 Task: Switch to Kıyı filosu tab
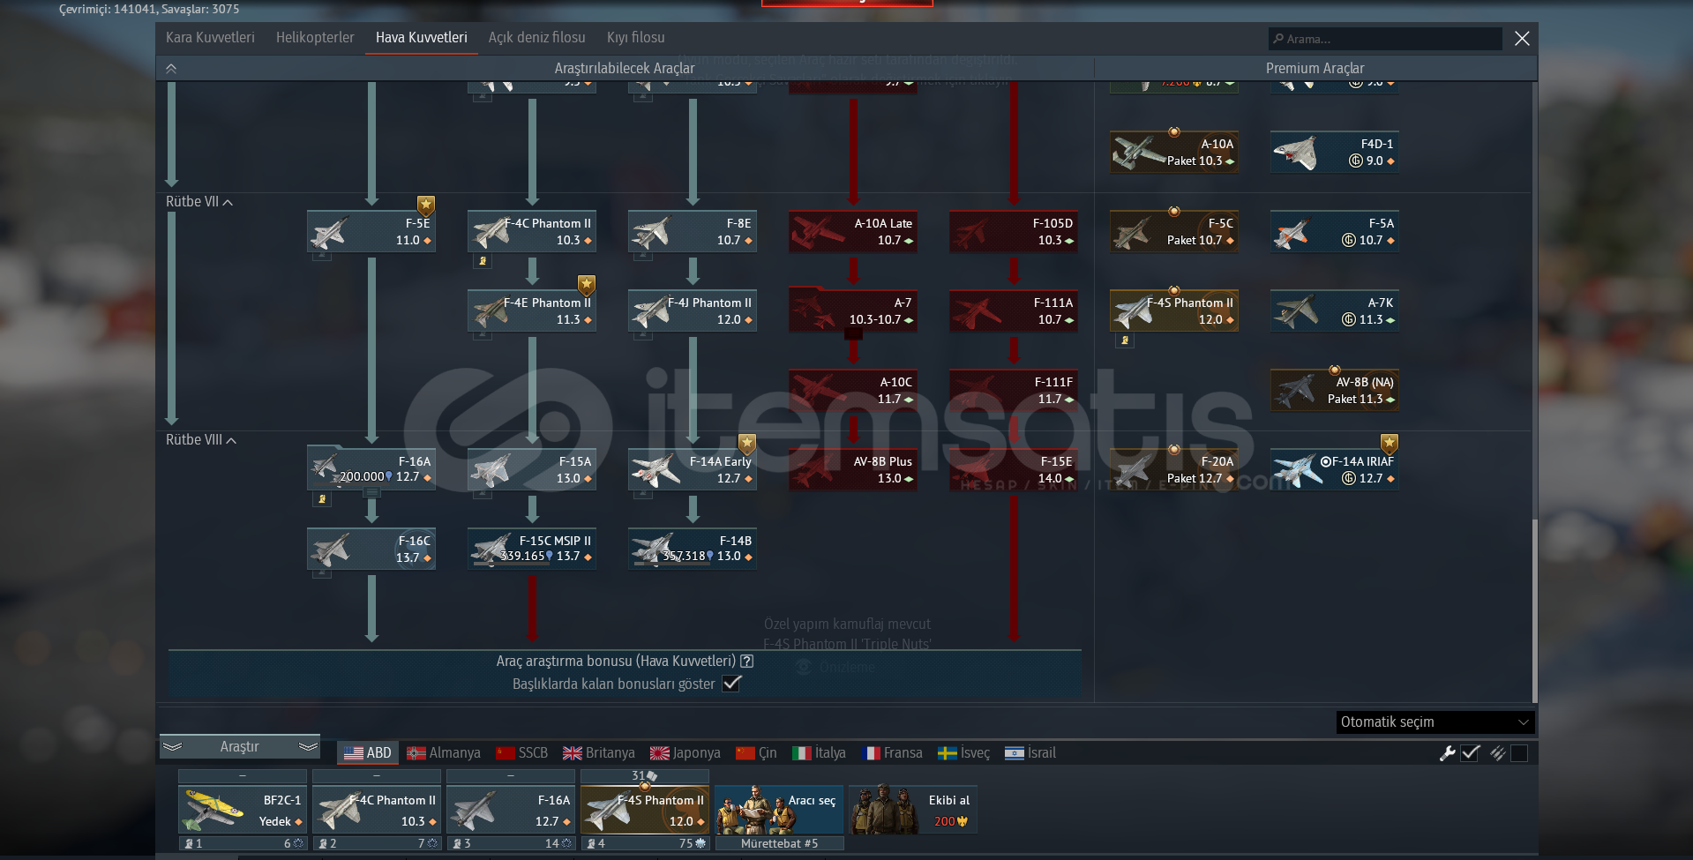636,37
